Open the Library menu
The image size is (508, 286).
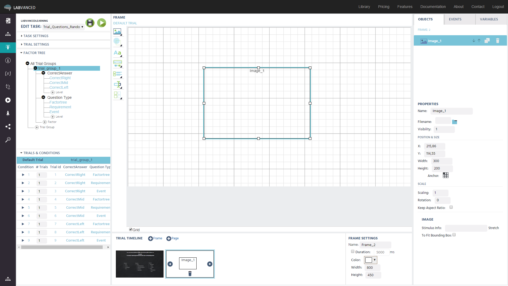click(364, 7)
